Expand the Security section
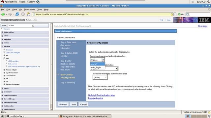Viewport: 211px width, 118px height. (x=2, y=88)
